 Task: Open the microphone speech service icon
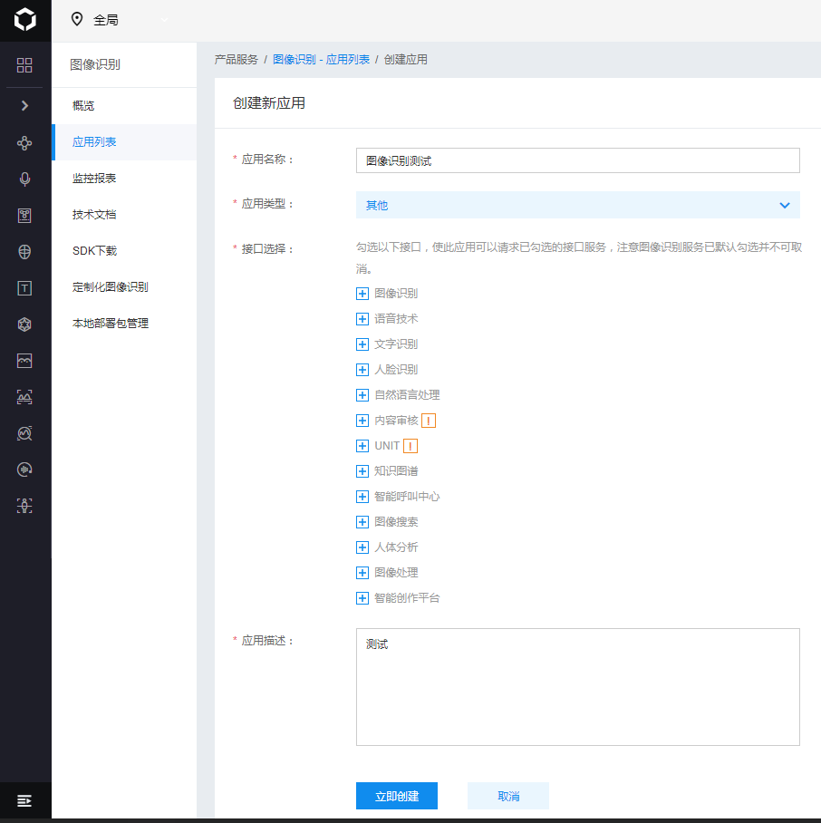(24, 179)
